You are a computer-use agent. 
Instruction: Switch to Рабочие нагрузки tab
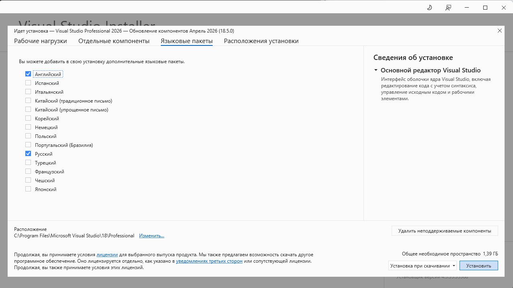tap(41, 41)
